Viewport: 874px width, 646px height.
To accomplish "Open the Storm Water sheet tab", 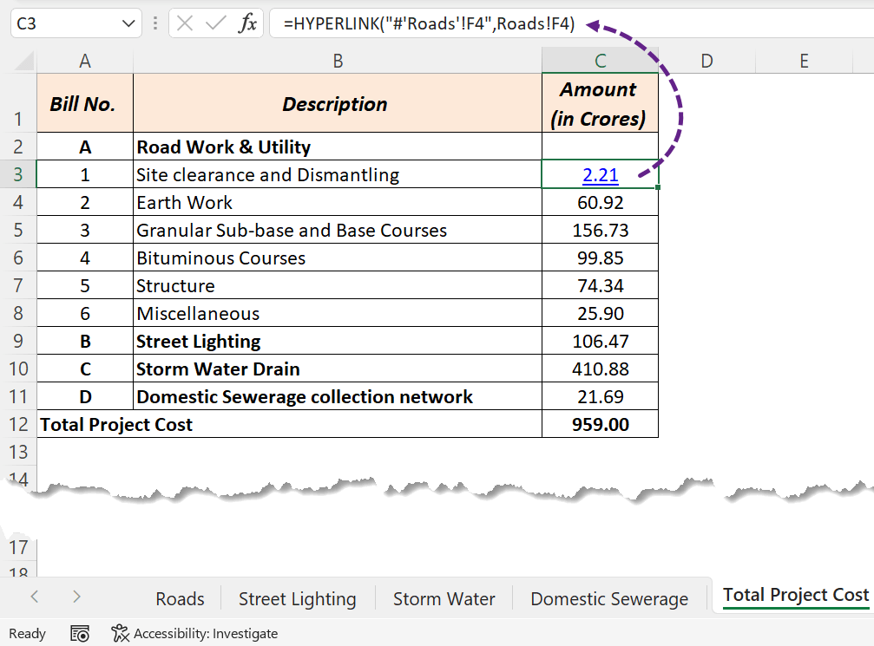I will pyautogui.click(x=444, y=598).
